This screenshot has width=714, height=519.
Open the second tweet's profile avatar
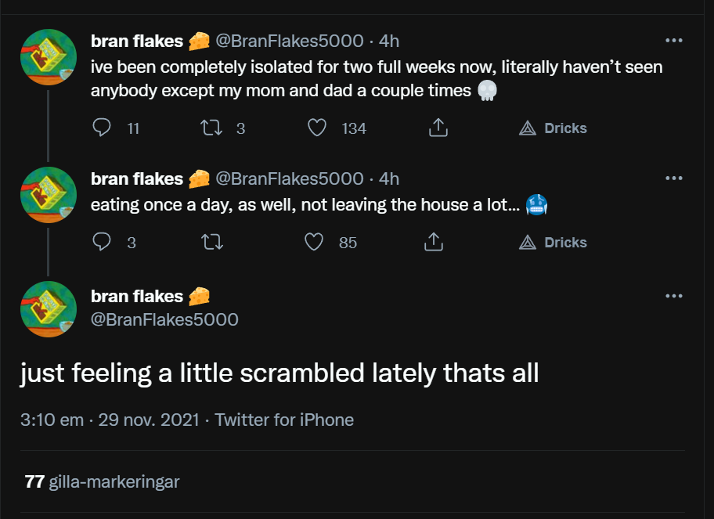tap(48, 195)
